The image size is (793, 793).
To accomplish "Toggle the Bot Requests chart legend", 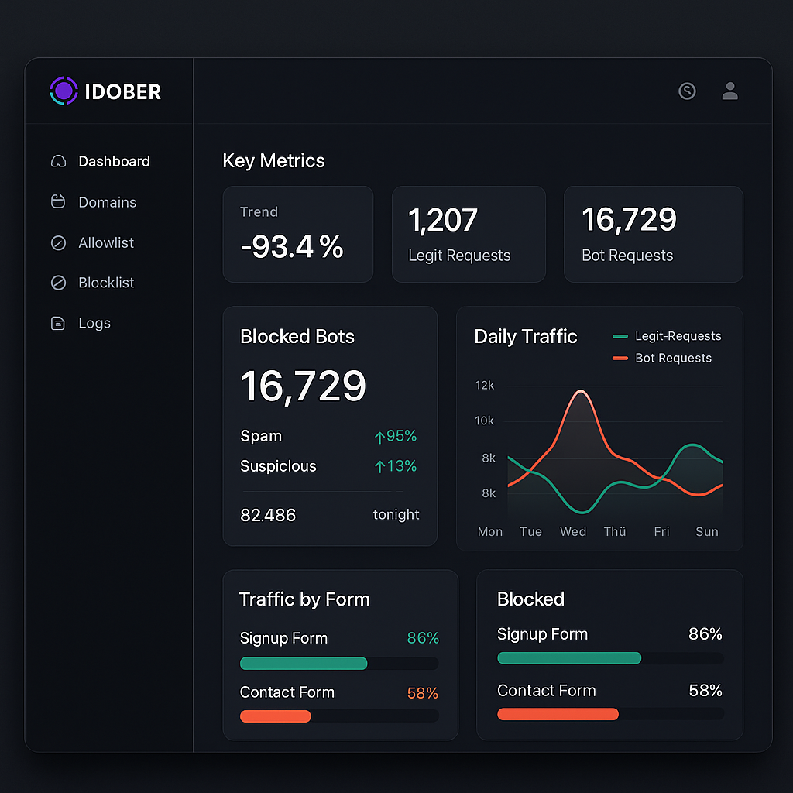I will click(x=662, y=358).
